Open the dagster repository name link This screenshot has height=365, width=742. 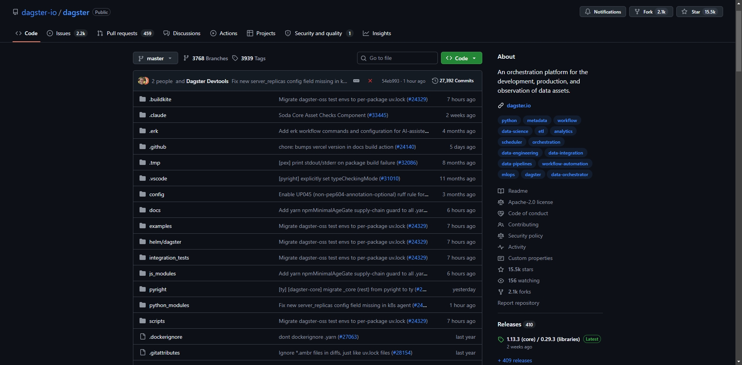click(x=76, y=12)
